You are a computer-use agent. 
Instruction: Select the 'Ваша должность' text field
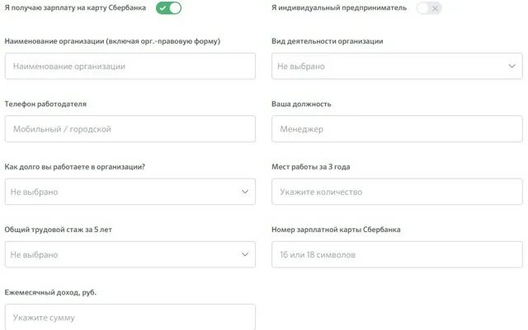(397, 128)
